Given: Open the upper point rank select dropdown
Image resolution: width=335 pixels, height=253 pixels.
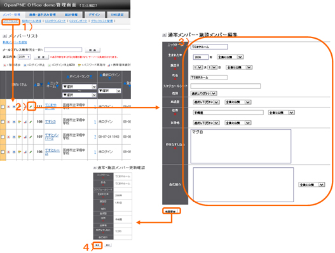Looking at the screenshot, I should click(79, 86).
